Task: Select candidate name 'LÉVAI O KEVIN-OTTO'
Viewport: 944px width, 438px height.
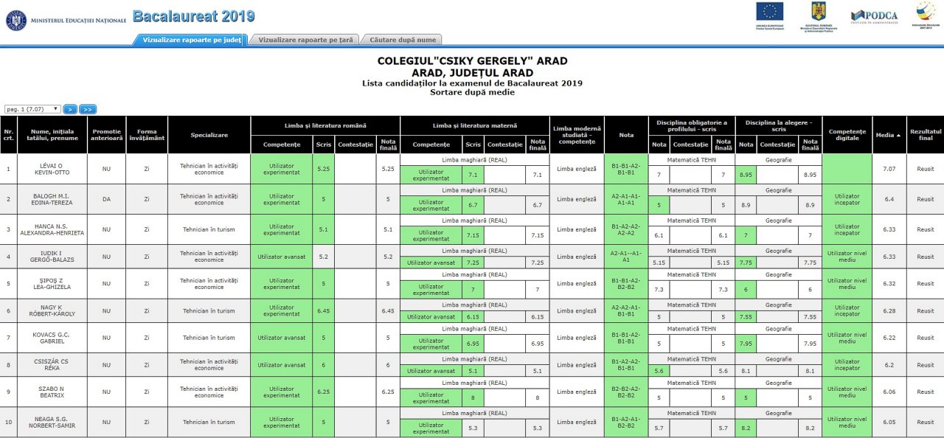Action: 52,169
